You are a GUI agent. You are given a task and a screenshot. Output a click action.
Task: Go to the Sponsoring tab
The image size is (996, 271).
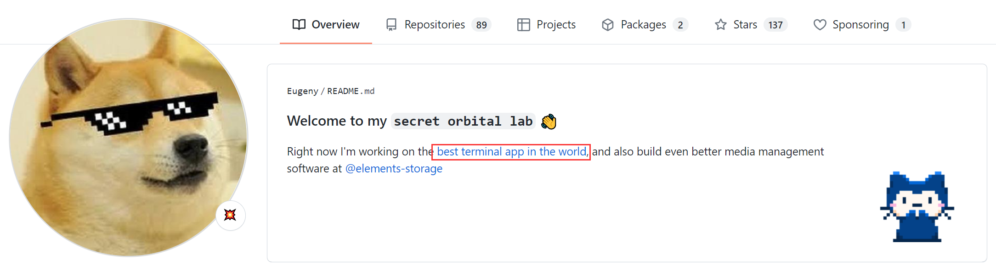point(860,25)
